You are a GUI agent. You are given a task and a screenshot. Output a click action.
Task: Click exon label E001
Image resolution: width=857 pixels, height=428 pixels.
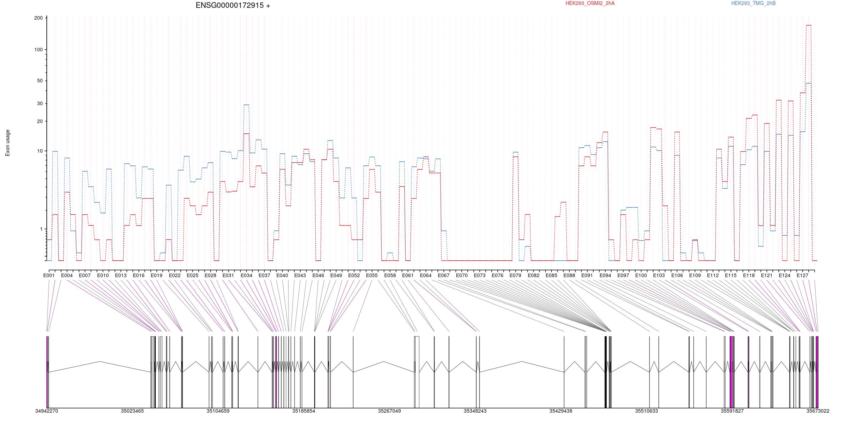pyautogui.click(x=49, y=275)
